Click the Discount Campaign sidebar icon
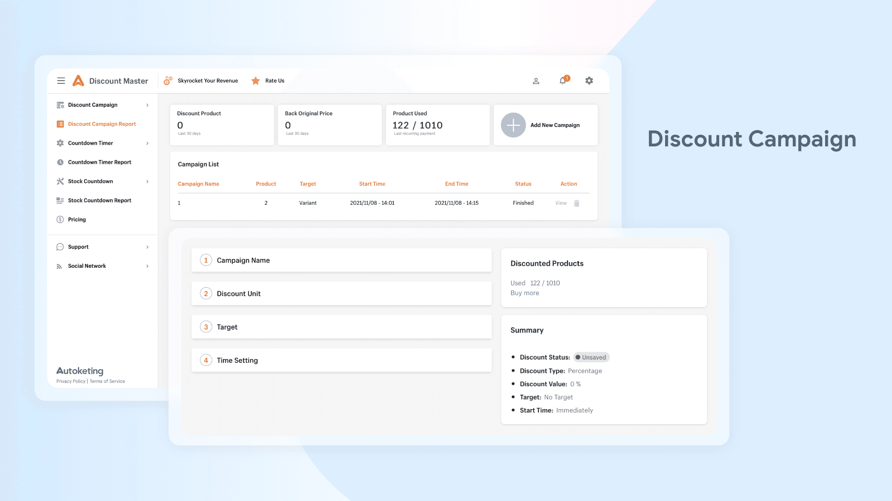Viewport: 892px width, 501px height. pyautogui.click(x=60, y=105)
